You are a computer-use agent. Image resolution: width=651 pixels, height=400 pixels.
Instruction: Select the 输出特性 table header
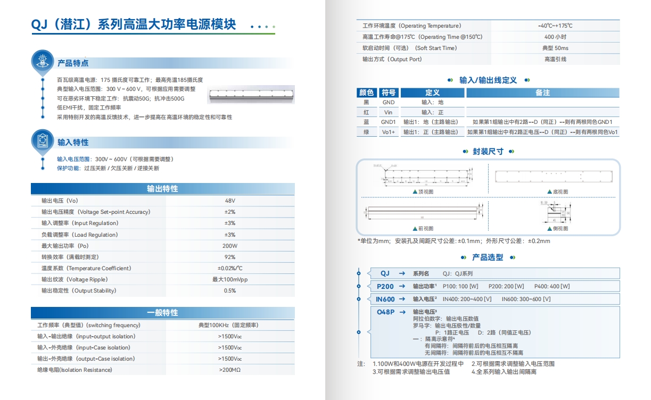click(x=162, y=189)
